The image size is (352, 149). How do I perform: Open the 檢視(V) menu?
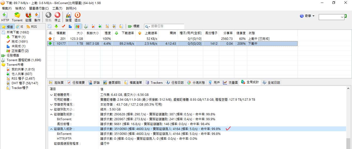coord(20,8)
